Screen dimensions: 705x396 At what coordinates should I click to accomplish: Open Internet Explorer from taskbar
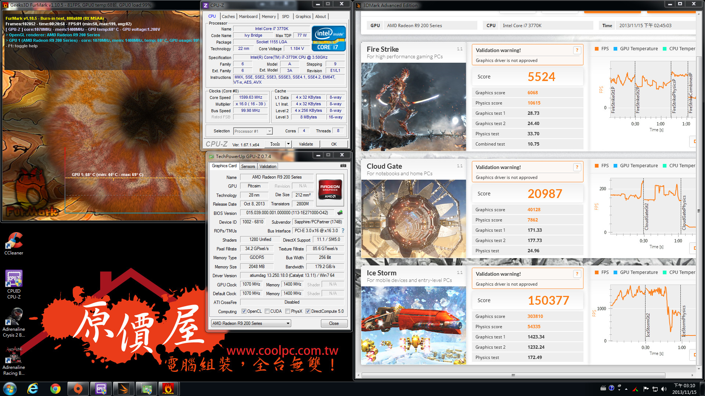pos(33,389)
